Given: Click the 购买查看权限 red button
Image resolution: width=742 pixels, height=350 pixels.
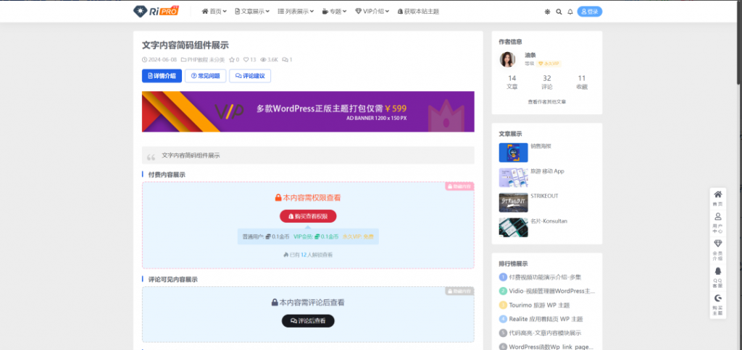Looking at the screenshot, I should point(308,216).
